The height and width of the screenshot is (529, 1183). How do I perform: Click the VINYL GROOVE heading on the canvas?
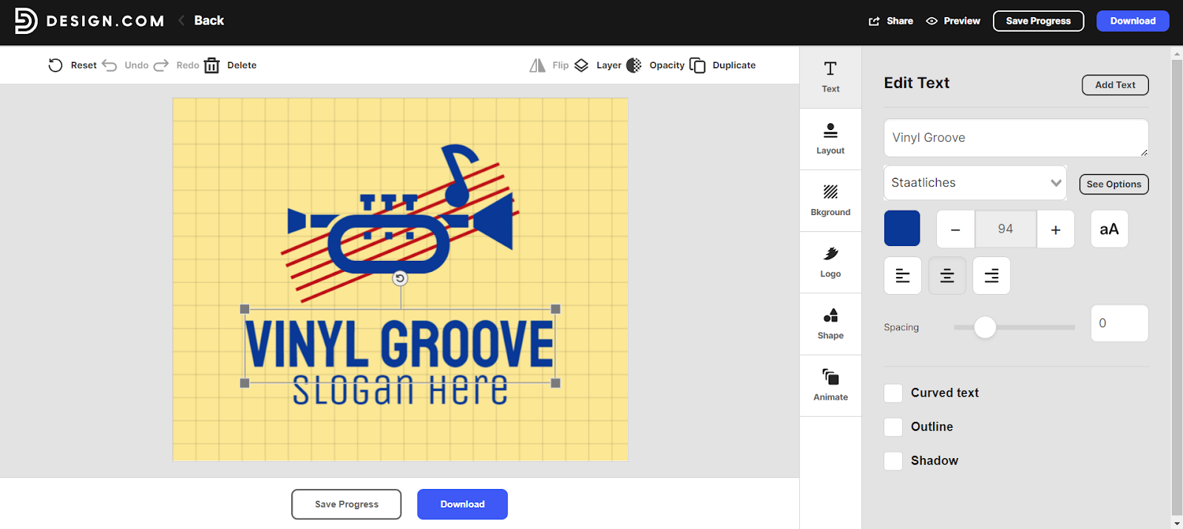tap(400, 344)
